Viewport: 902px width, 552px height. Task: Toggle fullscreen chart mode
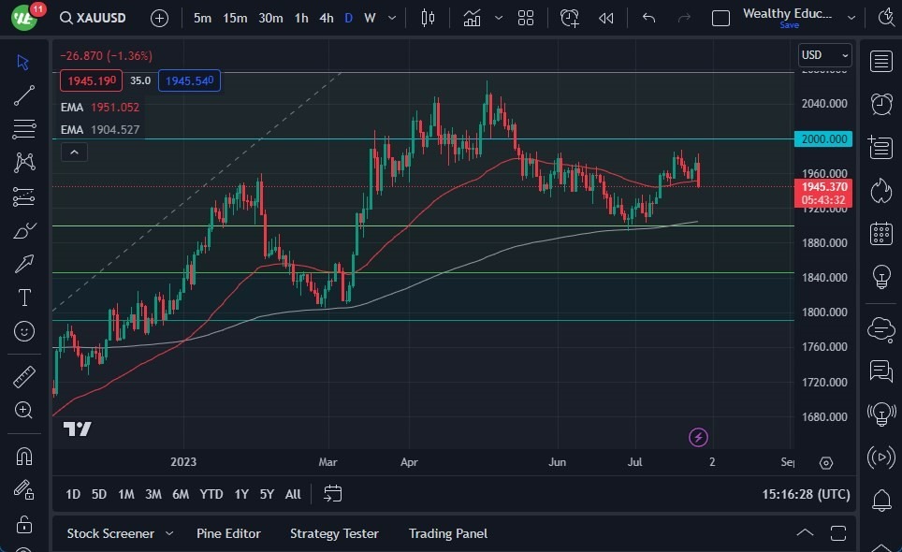coord(837,533)
